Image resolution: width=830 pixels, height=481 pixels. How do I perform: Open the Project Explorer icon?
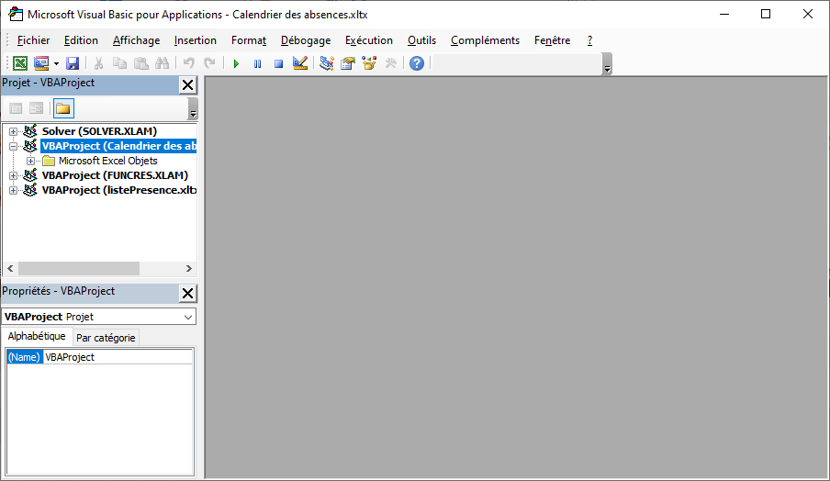327,63
